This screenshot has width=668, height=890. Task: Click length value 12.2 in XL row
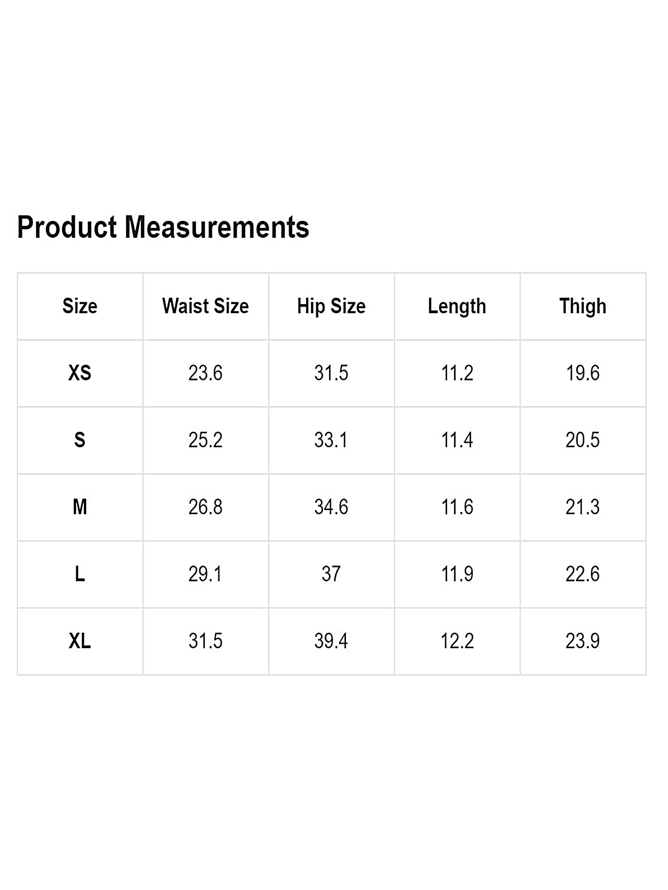(x=457, y=641)
